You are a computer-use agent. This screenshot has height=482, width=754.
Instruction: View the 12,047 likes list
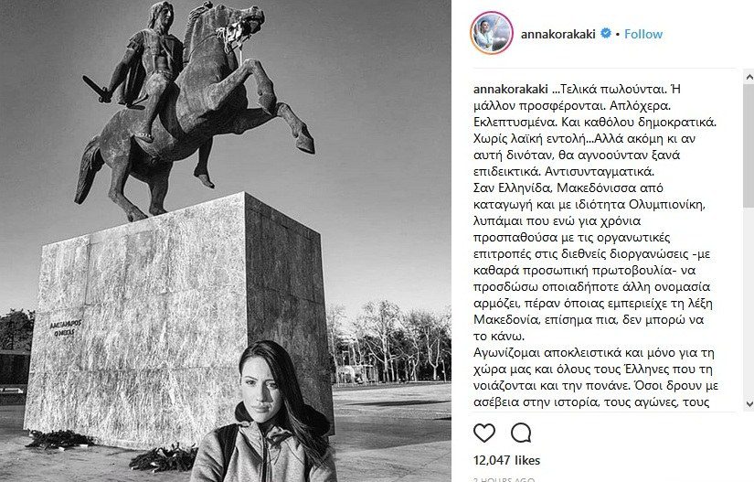pyautogui.click(x=507, y=460)
